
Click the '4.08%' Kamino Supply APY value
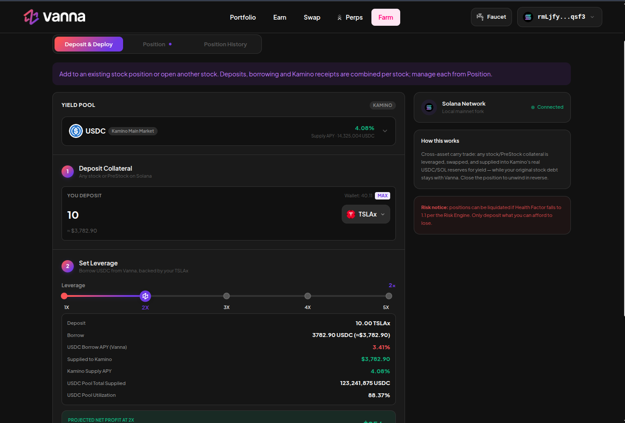coord(381,371)
